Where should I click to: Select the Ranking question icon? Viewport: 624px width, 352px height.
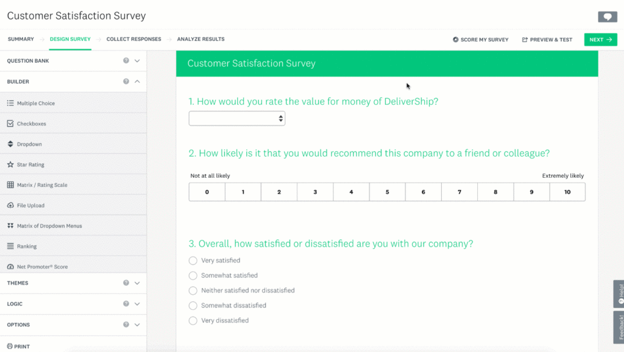[10, 246]
